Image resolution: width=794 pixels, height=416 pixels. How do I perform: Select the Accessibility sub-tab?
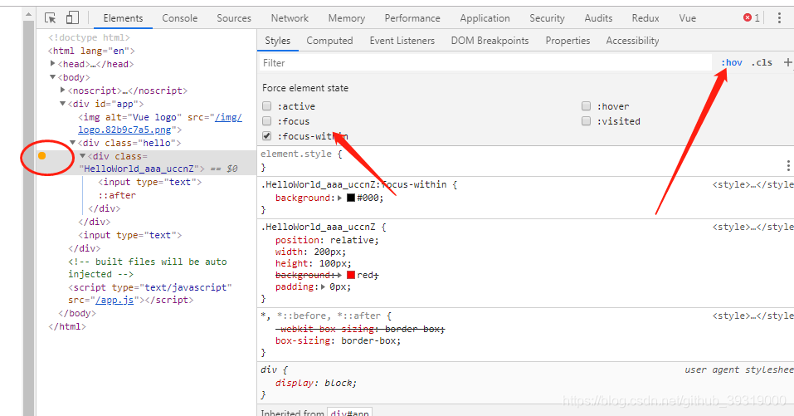pos(632,41)
